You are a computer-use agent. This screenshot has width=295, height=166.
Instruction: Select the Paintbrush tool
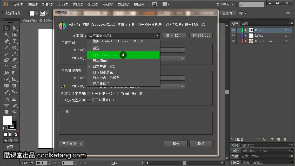6,54
